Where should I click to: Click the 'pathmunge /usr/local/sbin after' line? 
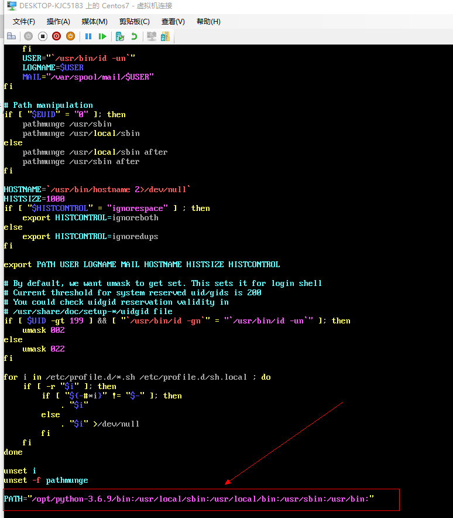pyautogui.click(x=95, y=152)
